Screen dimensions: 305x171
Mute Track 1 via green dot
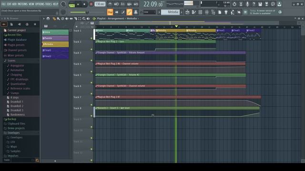click(x=91, y=38)
